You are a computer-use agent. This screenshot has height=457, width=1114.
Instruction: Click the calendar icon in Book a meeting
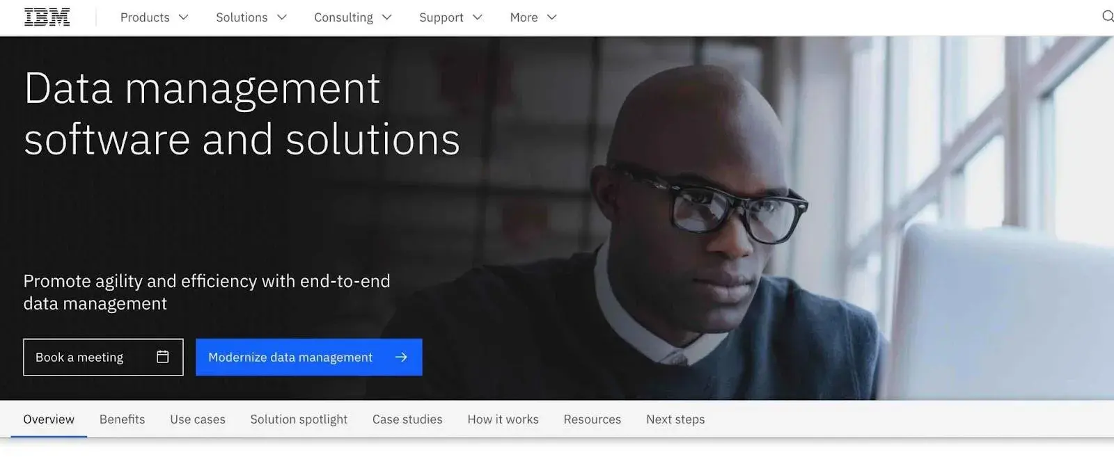click(162, 357)
